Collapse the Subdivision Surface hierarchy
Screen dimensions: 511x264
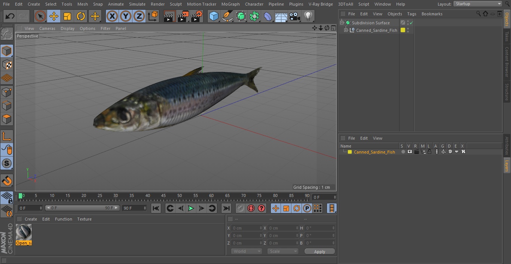pyautogui.click(x=342, y=23)
